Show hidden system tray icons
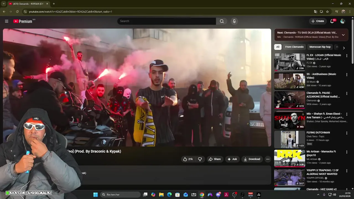The height and width of the screenshot is (199, 354). click(x=318, y=195)
